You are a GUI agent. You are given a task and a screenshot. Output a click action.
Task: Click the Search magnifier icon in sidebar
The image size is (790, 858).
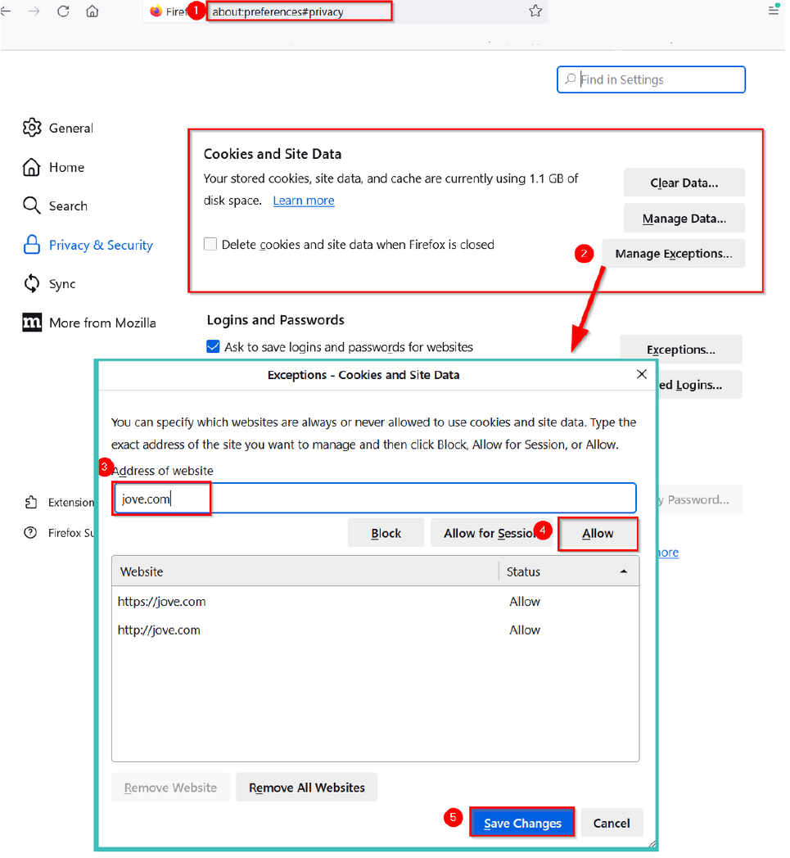tap(31, 205)
